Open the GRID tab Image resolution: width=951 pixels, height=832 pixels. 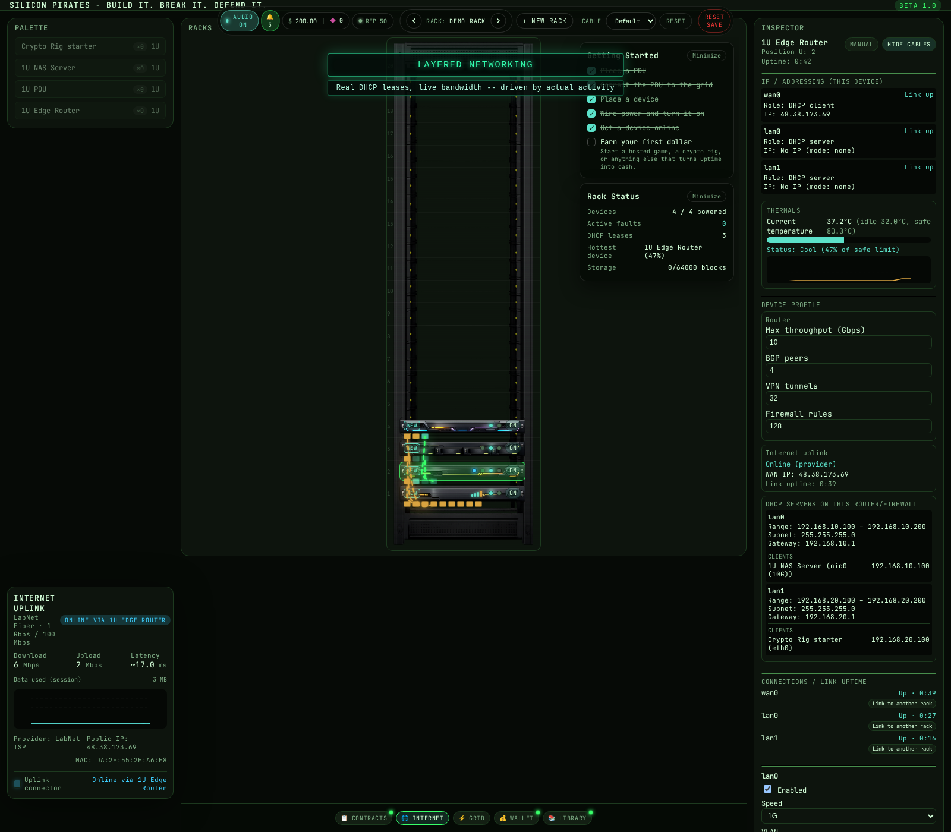click(x=472, y=818)
